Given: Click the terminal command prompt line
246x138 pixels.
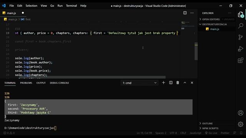Looking at the screenshot, I should click(x=30, y=128).
